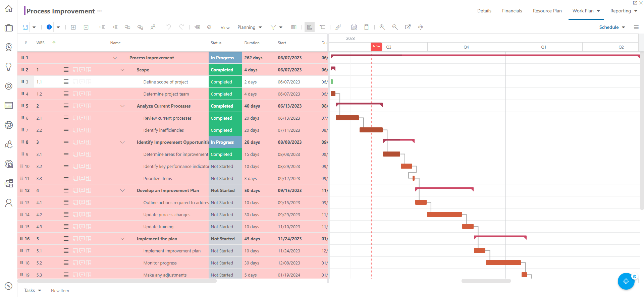Click the Monitor progress Gantt bar
The width and height of the screenshot is (644, 299).
[x=503, y=263]
